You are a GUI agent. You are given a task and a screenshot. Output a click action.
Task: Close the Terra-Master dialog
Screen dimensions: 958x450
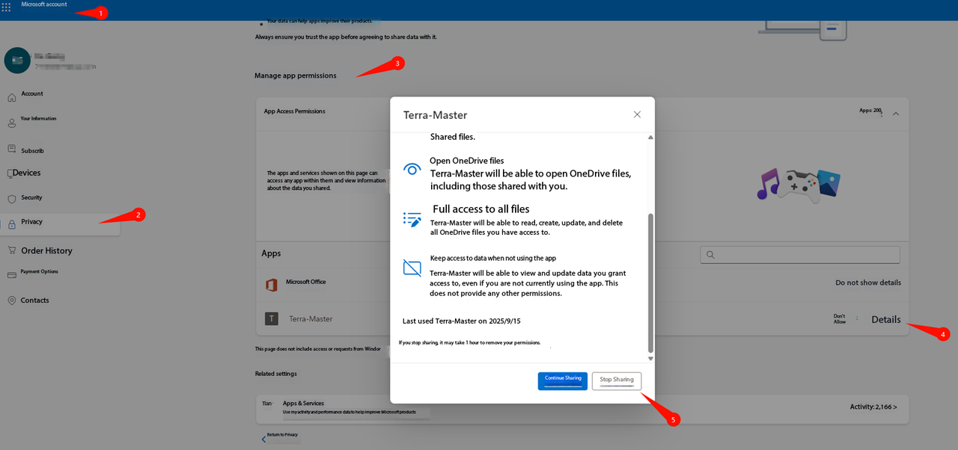[637, 114]
